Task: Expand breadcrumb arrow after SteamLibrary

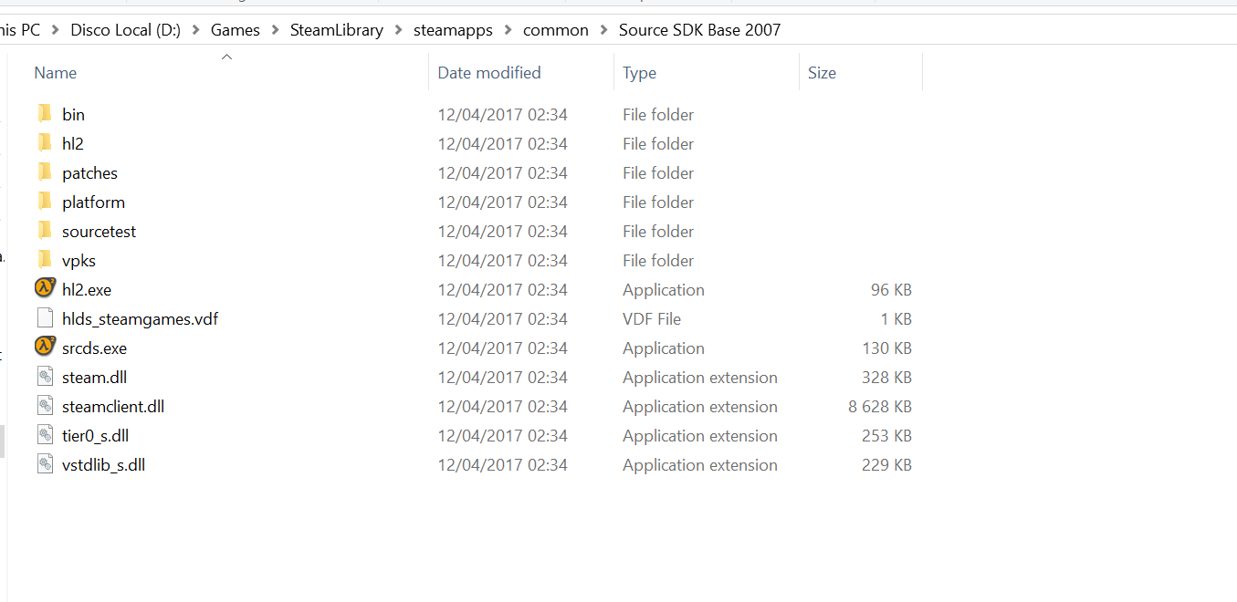Action: (x=398, y=30)
